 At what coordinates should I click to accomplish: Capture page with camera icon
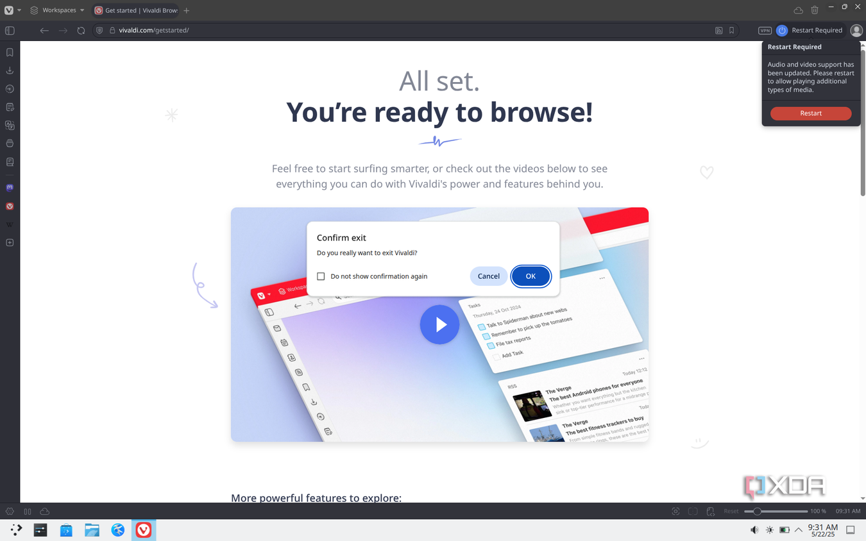[675, 512]
